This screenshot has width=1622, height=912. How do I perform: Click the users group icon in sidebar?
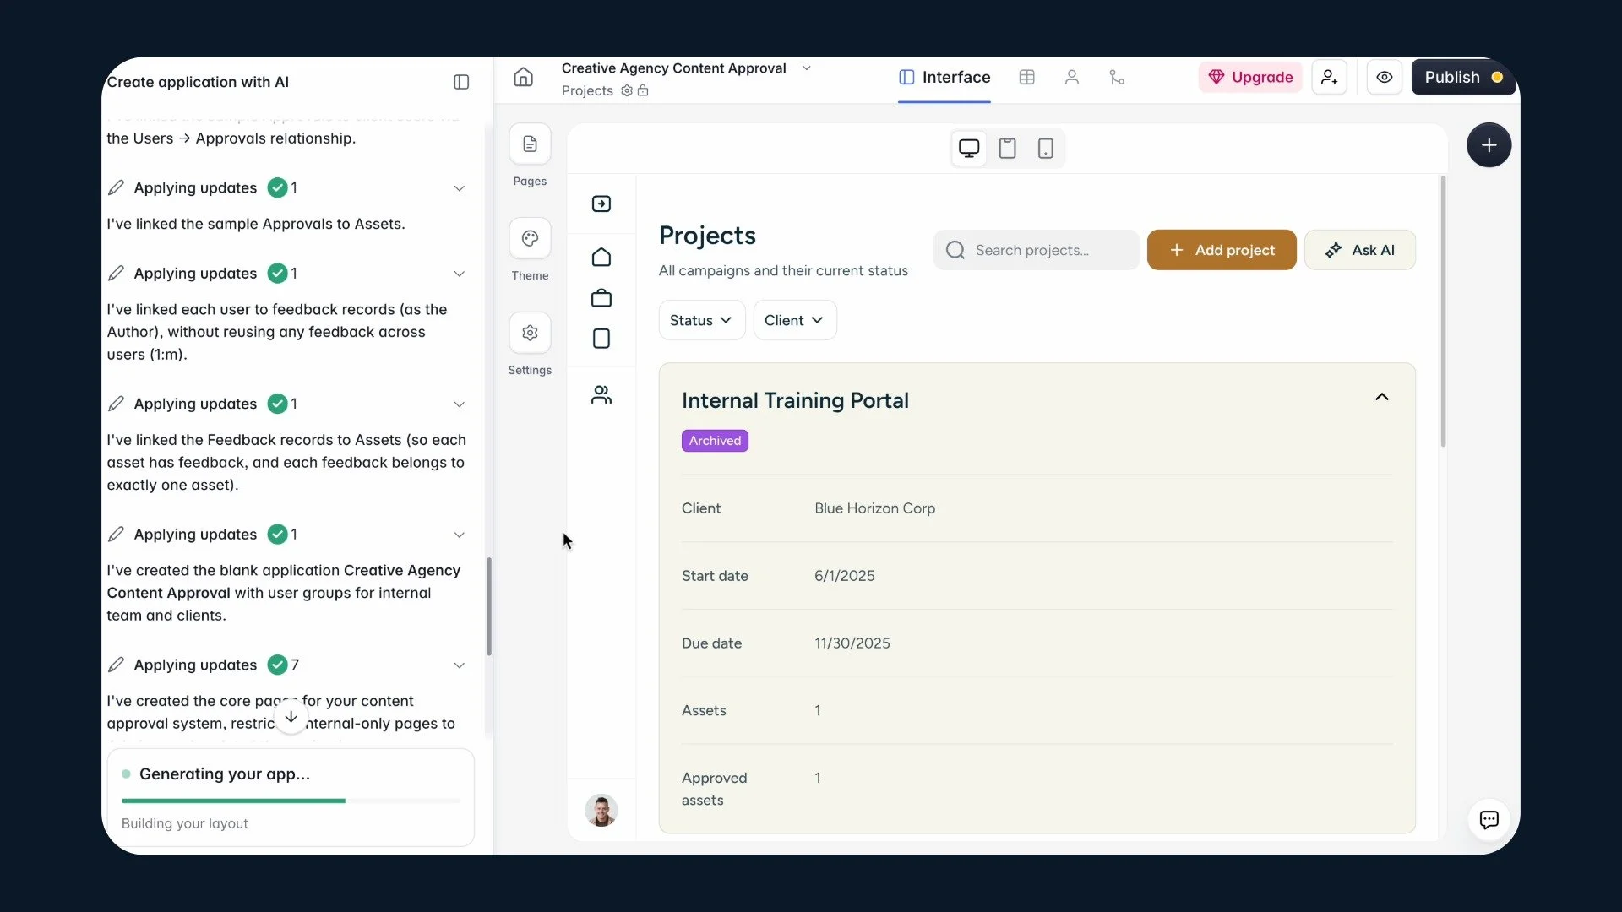601,395
